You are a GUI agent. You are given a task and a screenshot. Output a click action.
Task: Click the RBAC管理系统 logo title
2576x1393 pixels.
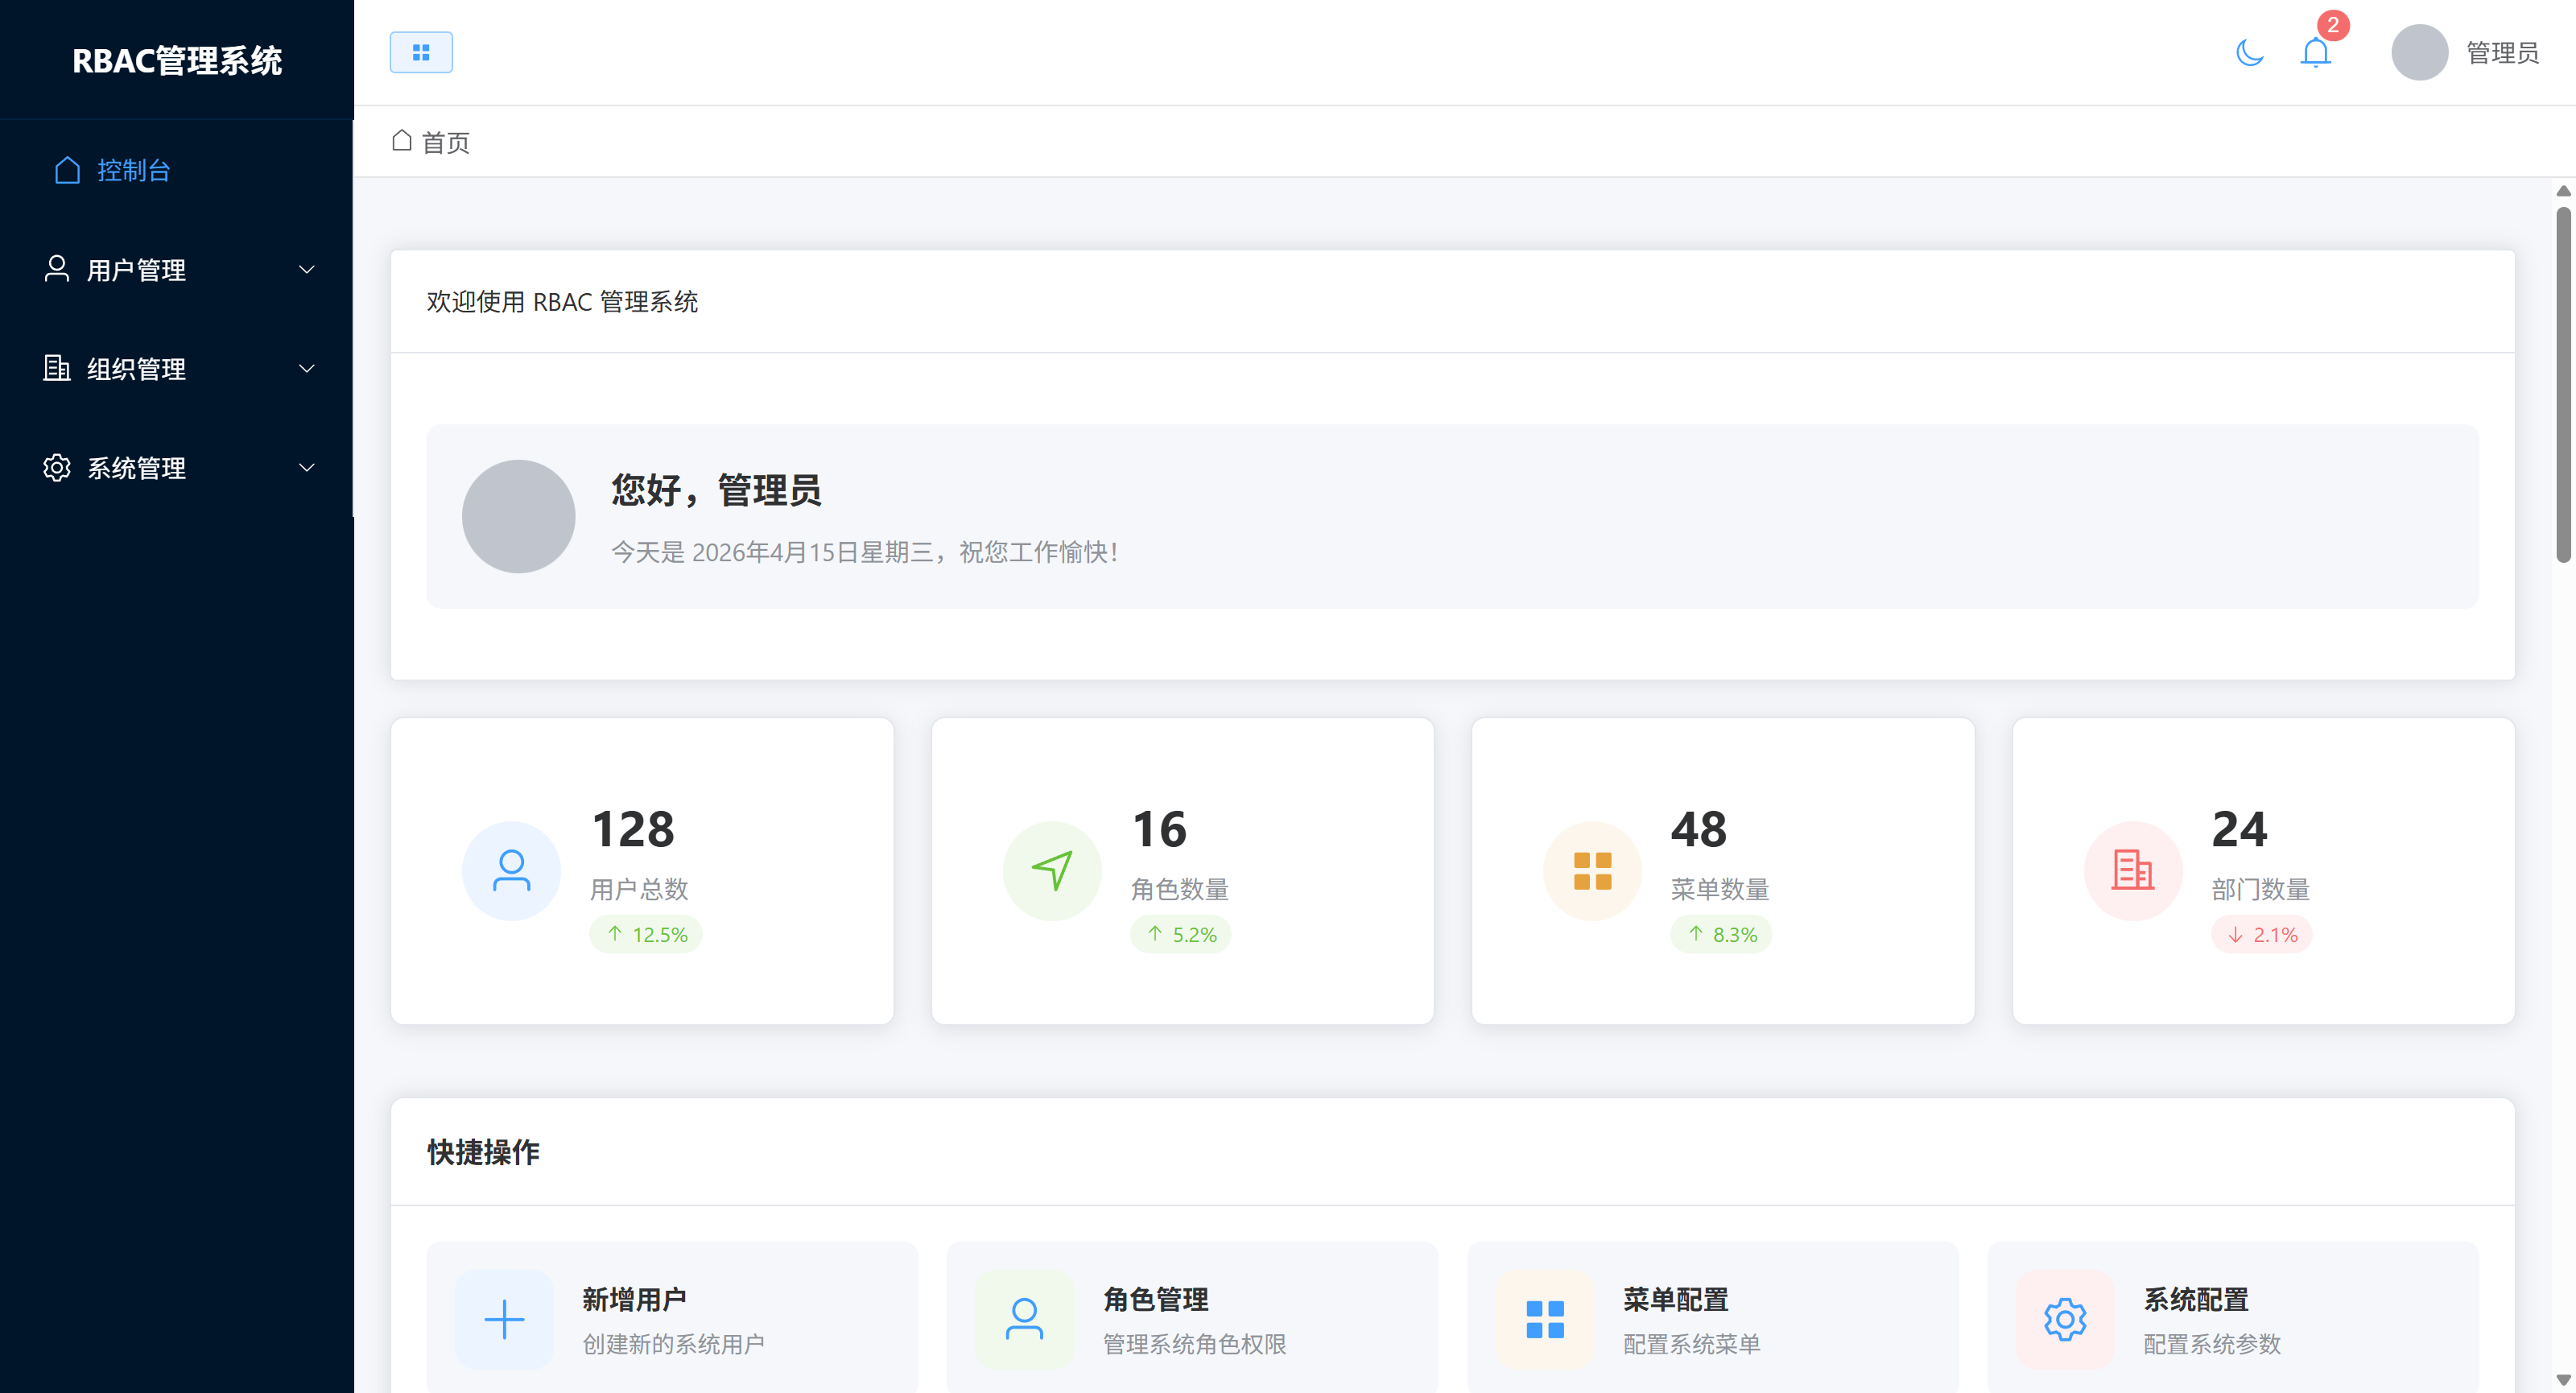click(177, 61)
